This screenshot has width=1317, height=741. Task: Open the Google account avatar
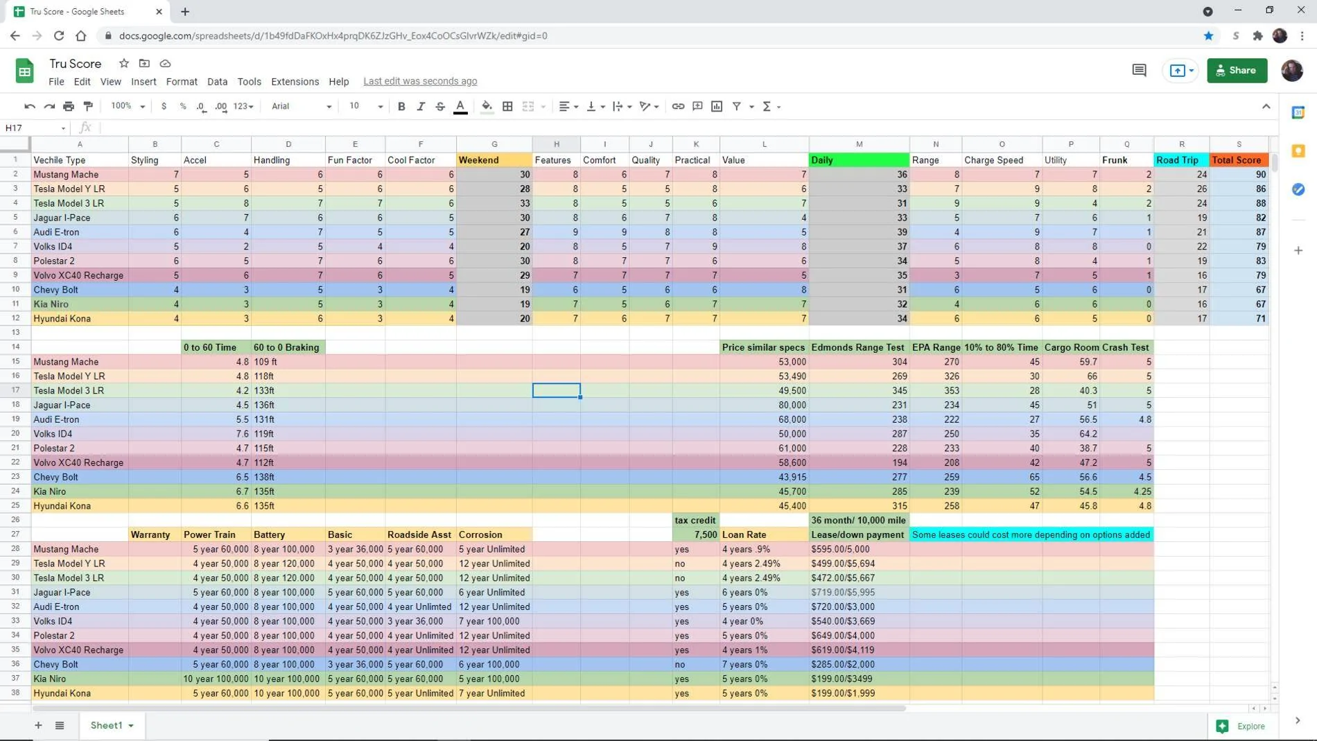click(x=1291, y=70)
